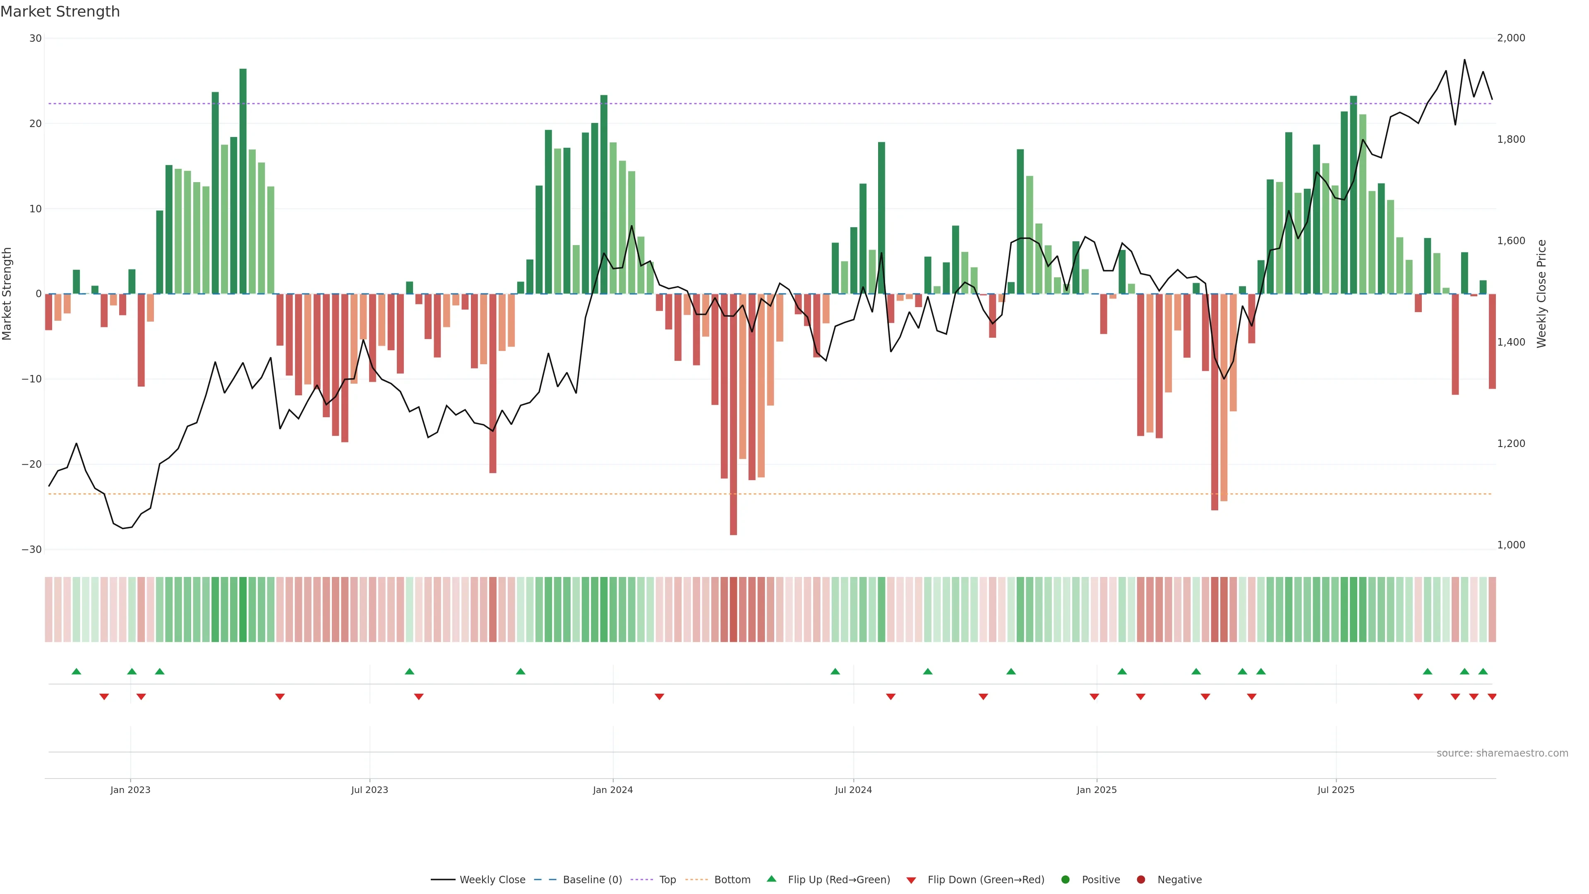
Task: Toggle the orange Bottom legend entry
Action: tap(732, 879)
